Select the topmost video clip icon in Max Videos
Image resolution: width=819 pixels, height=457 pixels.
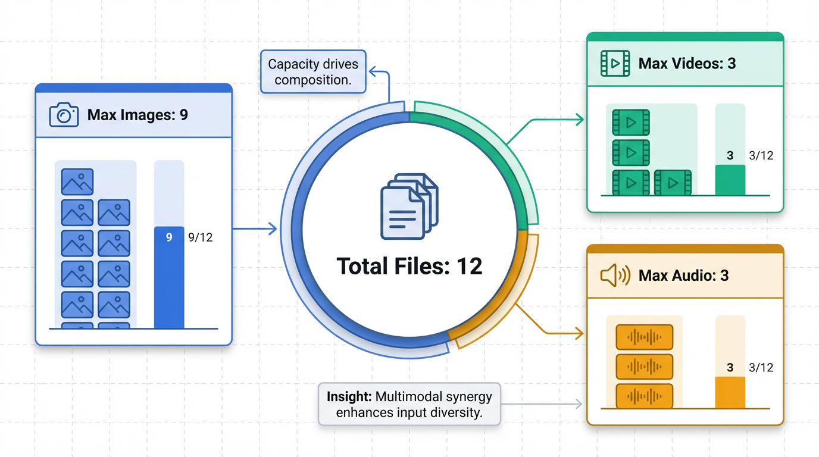click(x=630, y=122)
